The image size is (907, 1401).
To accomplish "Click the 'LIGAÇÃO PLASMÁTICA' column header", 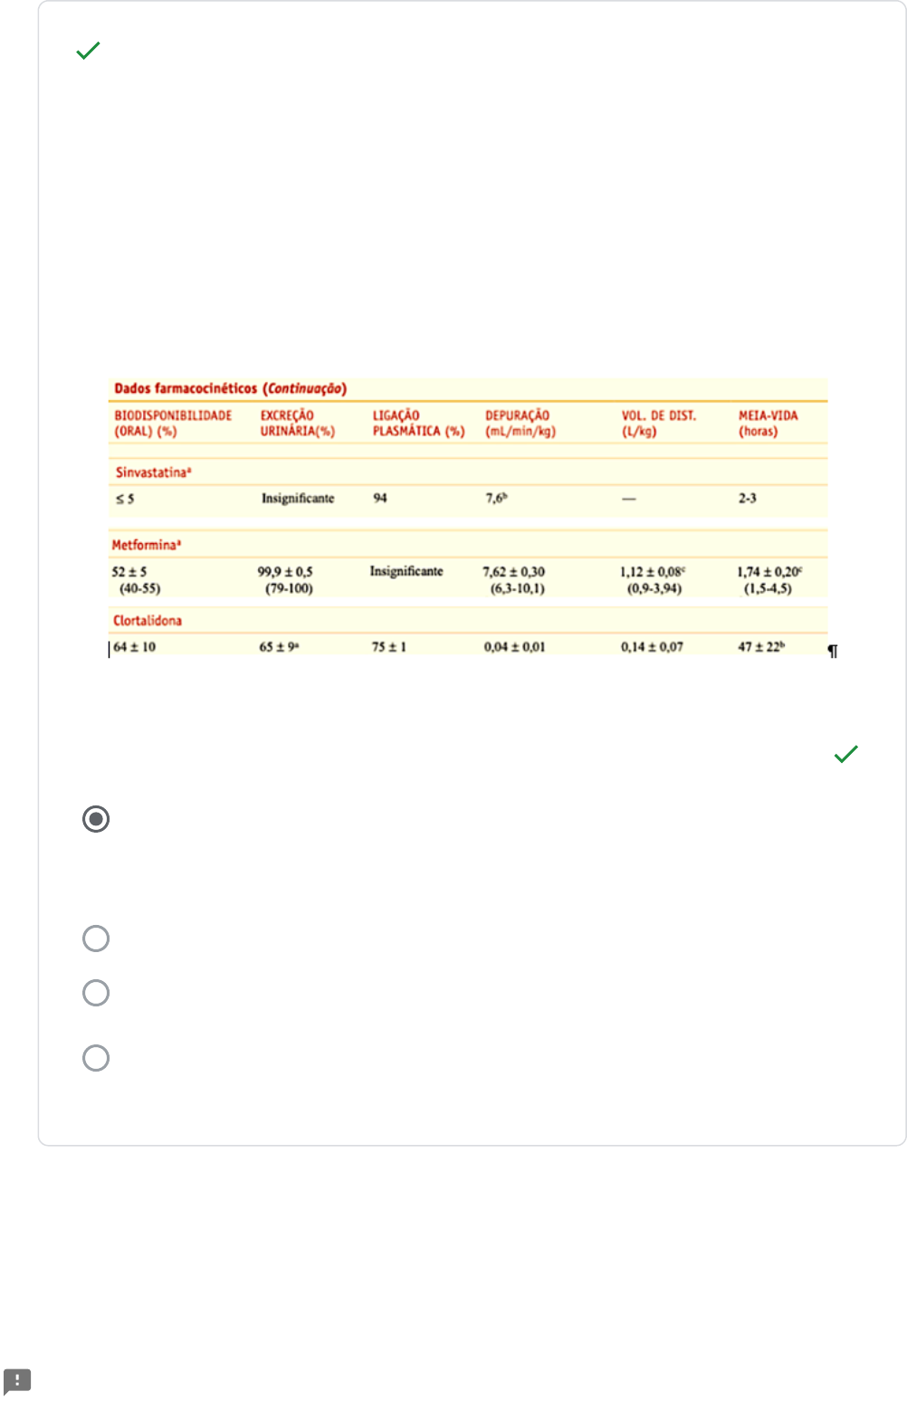I will [x=418, y=424].
